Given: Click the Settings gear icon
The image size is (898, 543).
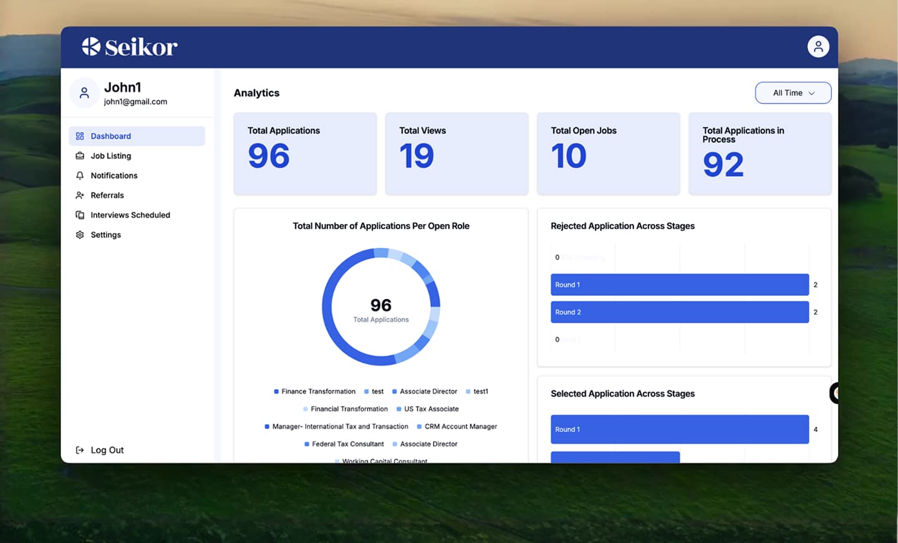Looking at the screenshot, I should click(80, 235).
